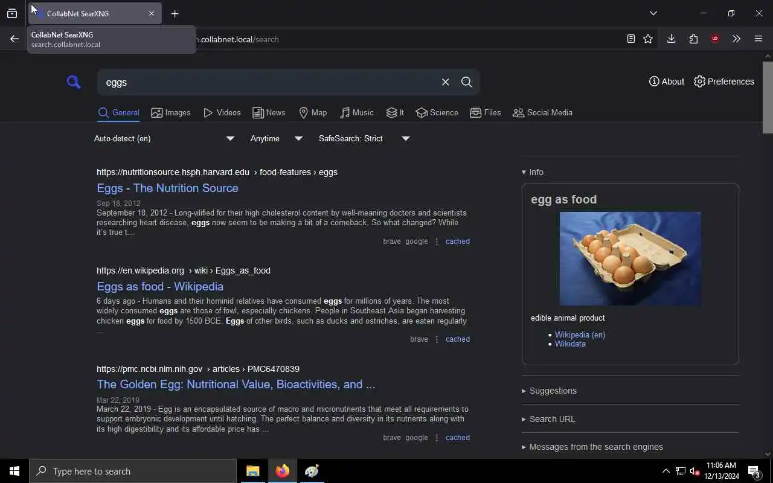Viewport: 773px width, 483px height.
Task: Click the egg carton image thumbnail
Action: (x=630, y=258)
